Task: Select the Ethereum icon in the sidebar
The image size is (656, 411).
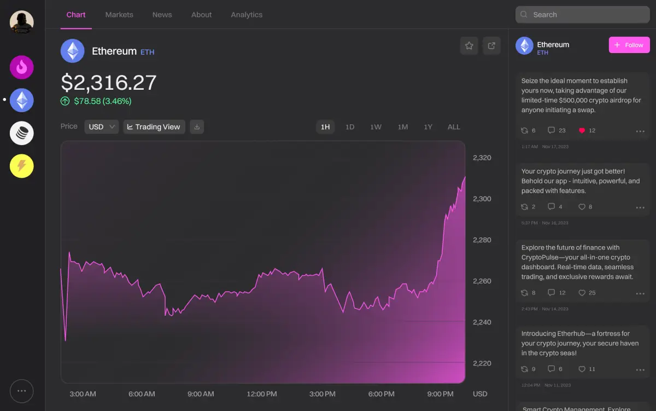Action: [22, 100]
